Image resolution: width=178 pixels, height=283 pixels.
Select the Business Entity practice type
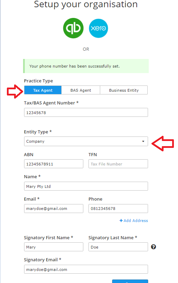pos(124,90)
